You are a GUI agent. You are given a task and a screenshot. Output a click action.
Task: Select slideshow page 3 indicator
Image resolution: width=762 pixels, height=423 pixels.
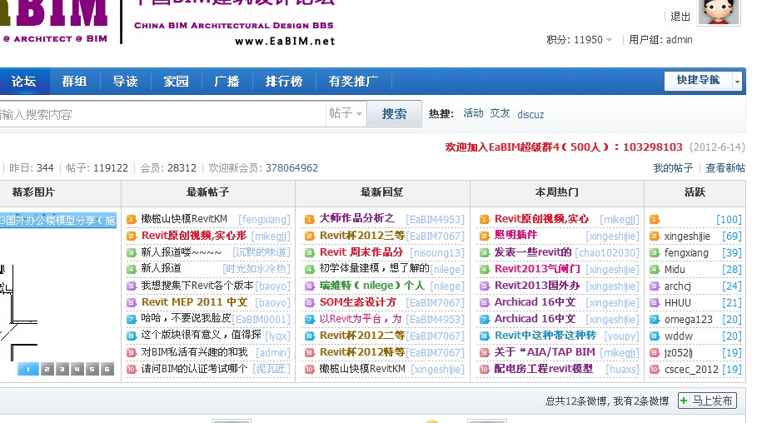click(x=62, y=369)
